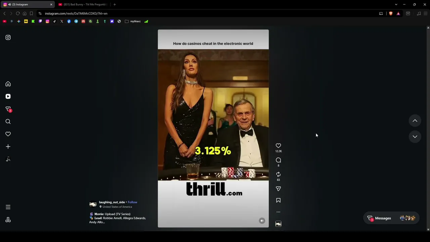Share the reel with the send icon
This screenshot has width=430, height=242.
point(278,189)
